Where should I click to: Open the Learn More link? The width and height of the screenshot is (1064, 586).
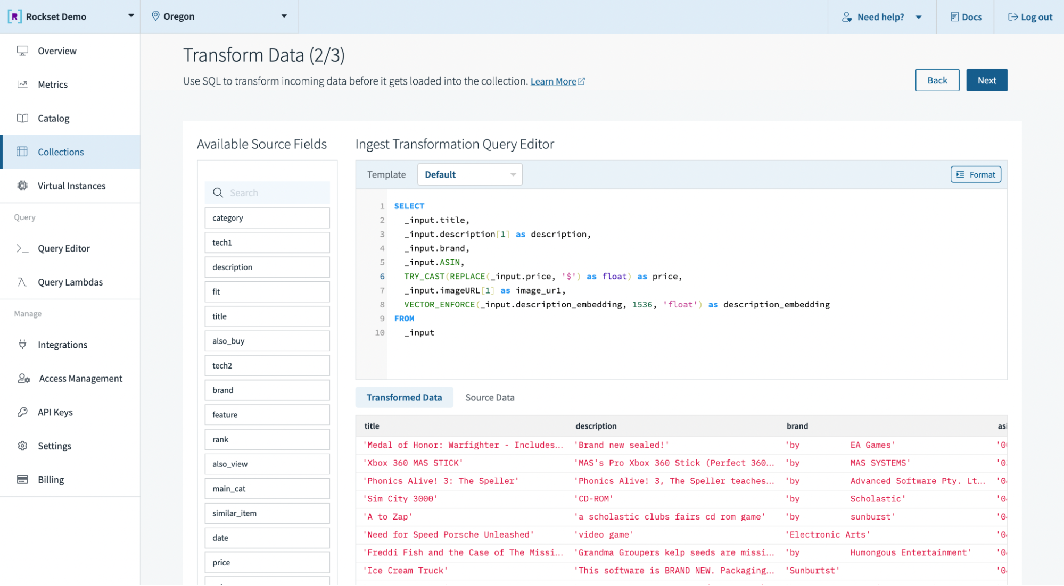pos(554,81)
